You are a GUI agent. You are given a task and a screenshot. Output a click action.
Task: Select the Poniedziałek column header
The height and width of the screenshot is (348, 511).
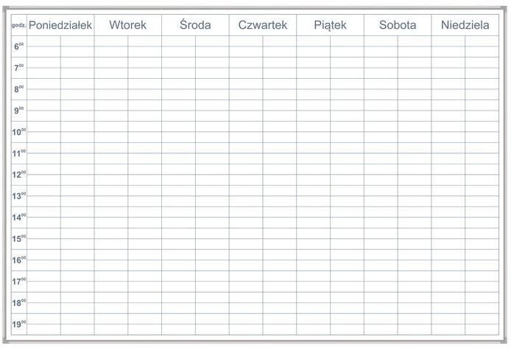point(60,25)
